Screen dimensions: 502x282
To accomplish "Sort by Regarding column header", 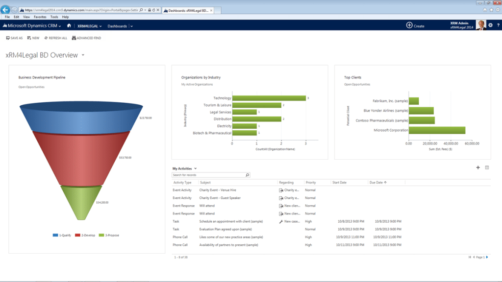I will pyautogui.click(x=286, y=183).
